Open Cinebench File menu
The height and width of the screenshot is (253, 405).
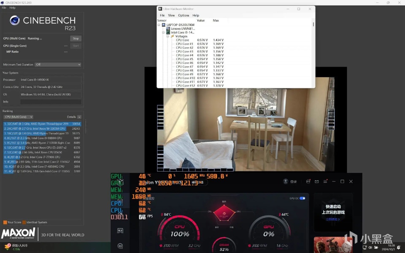pos(4,8)
